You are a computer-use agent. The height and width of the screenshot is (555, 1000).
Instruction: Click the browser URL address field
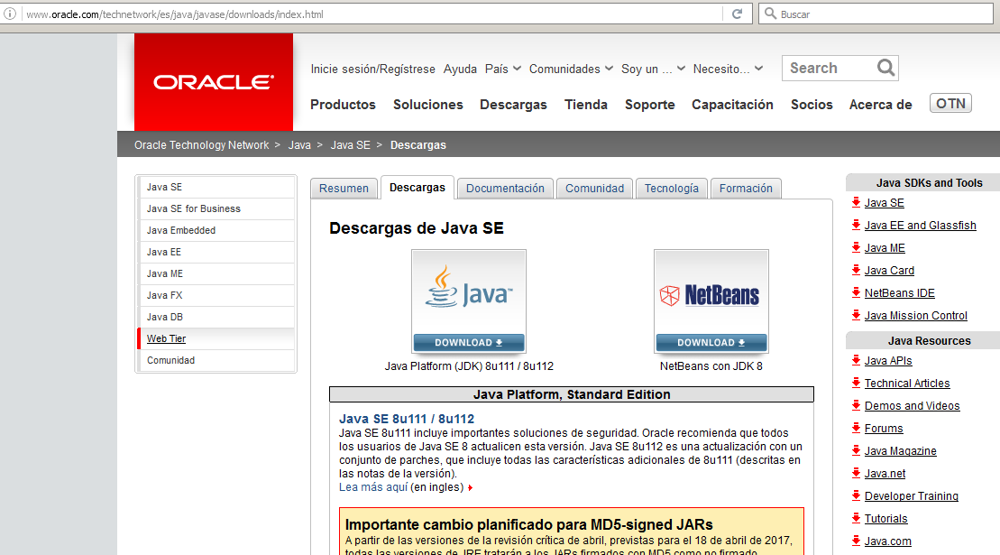point(373,14)
